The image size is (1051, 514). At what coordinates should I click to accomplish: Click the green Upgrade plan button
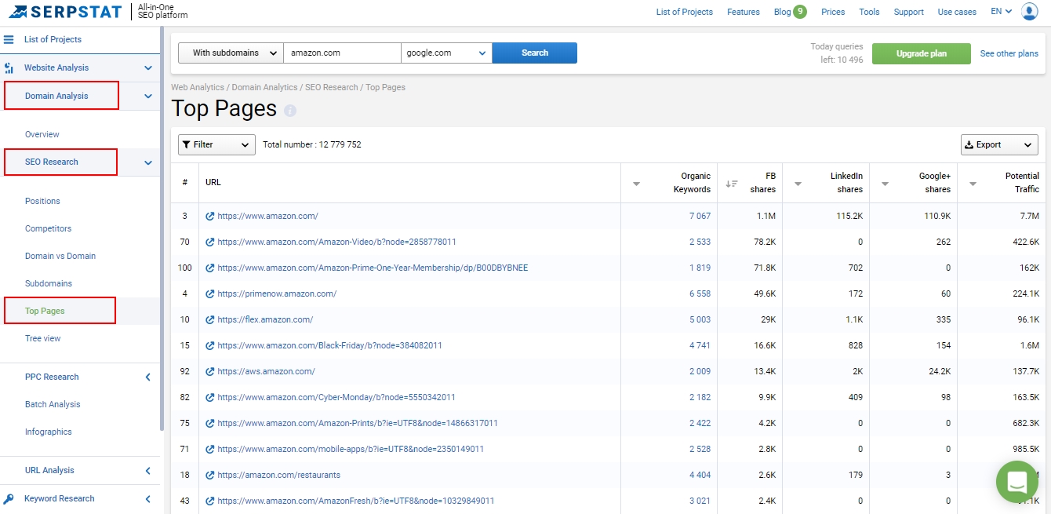coord(922,53)
